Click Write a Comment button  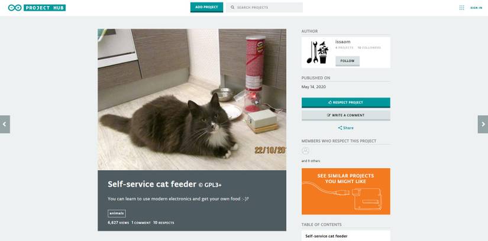pyautogui.click(x=346, y=115)
